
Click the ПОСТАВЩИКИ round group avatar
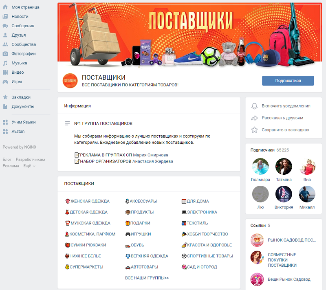coord(70,81)
